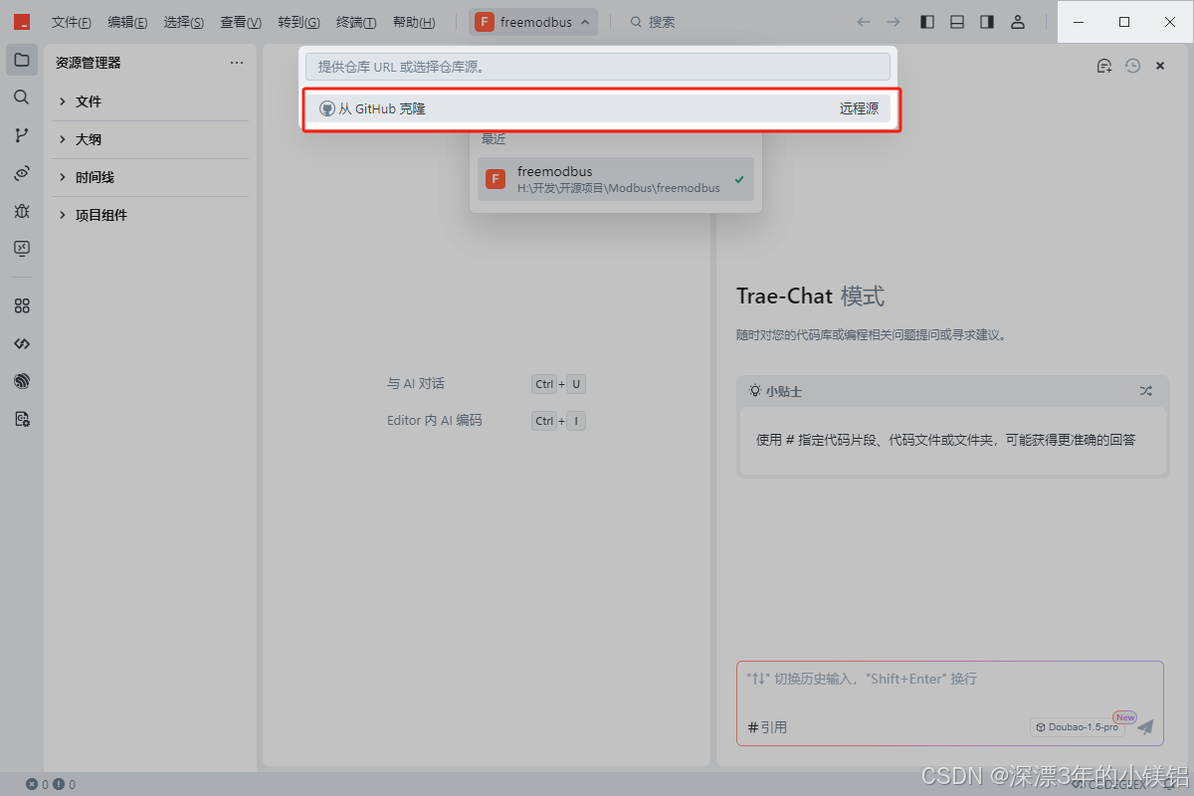Image resolution: width=1194 pixels, height=796 pixels.
Task: Open the 帮助(H) menu
Action: (x=414, y=22)
